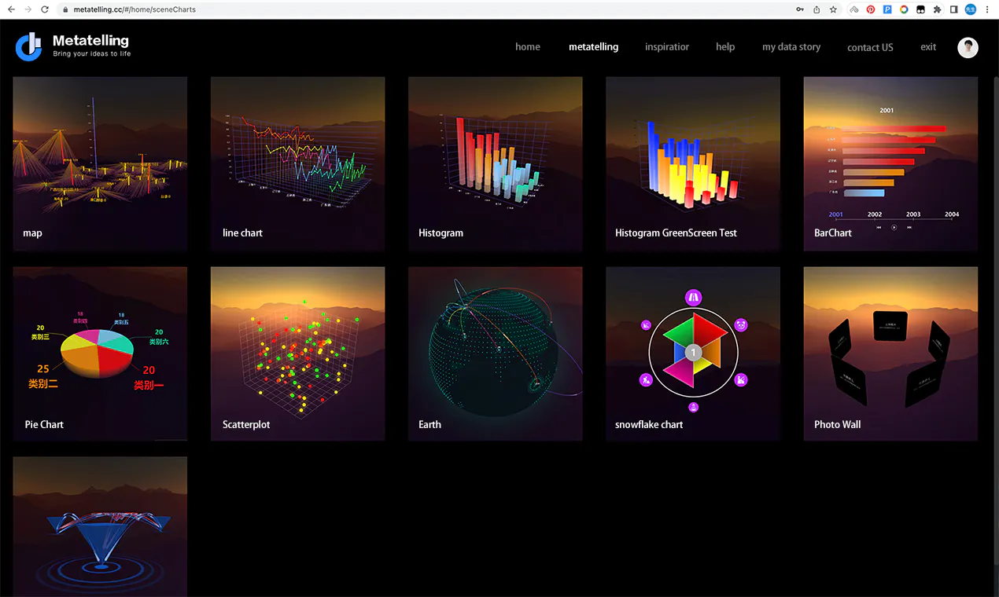Open the Histogram GreenScreen Test card
The width and height of the screenshot is (999, 597).
(x=693, y=163)
